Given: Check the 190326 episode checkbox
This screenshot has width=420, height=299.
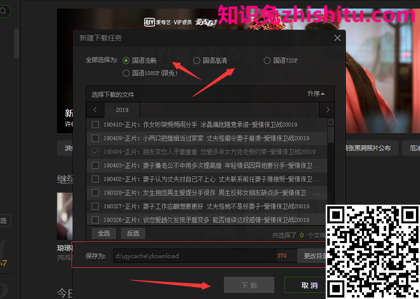Looking at the screenshot, I should (x=95, y=220).
